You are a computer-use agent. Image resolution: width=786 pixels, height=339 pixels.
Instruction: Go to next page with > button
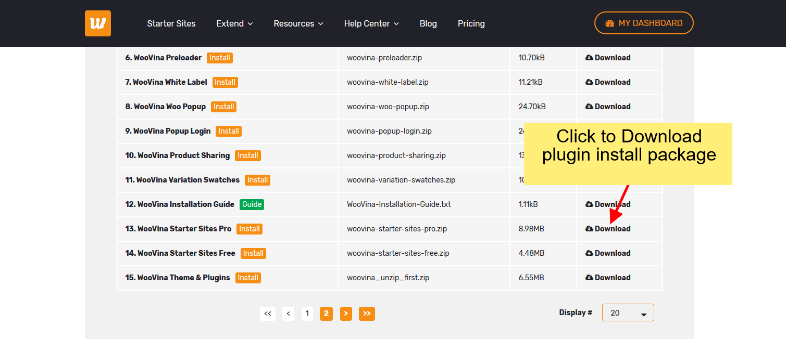click(x=346, y=314)
